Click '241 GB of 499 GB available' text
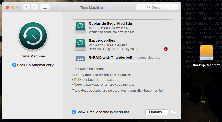This screenshot has width=222, height=122. coord(108,45)
